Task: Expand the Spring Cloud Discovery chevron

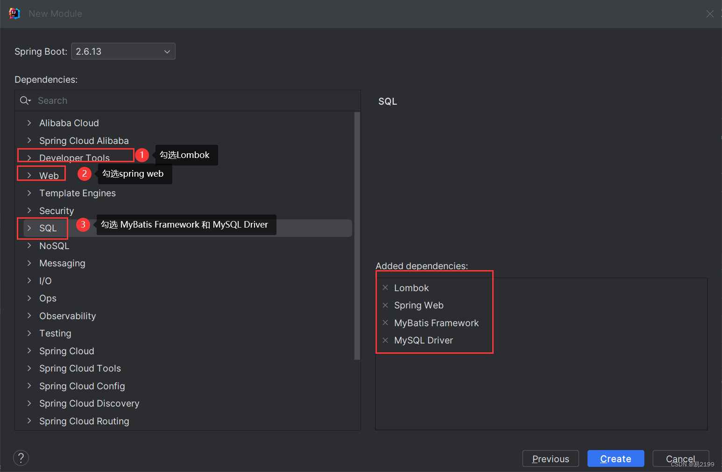Action: [29, 403]
